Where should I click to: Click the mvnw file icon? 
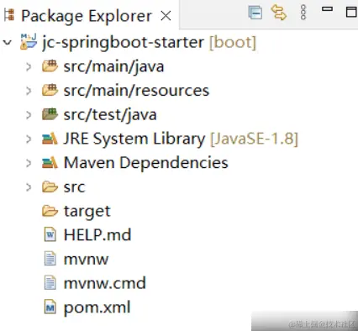point(50,259)
